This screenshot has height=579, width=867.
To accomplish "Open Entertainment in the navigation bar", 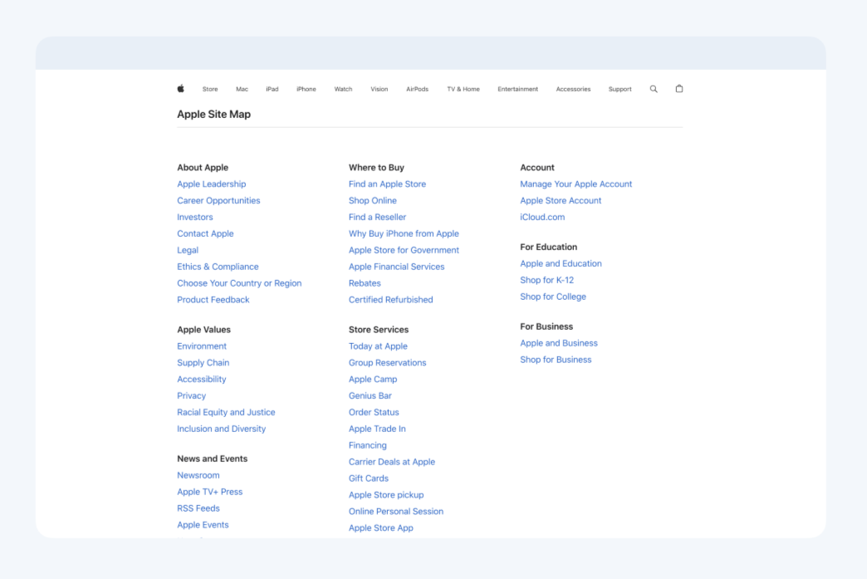I will point(517,89).
